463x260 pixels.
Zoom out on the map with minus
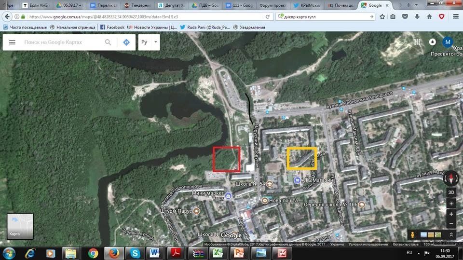point(451,224)
